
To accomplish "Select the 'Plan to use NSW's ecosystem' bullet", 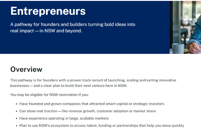I will click(102, 126).
